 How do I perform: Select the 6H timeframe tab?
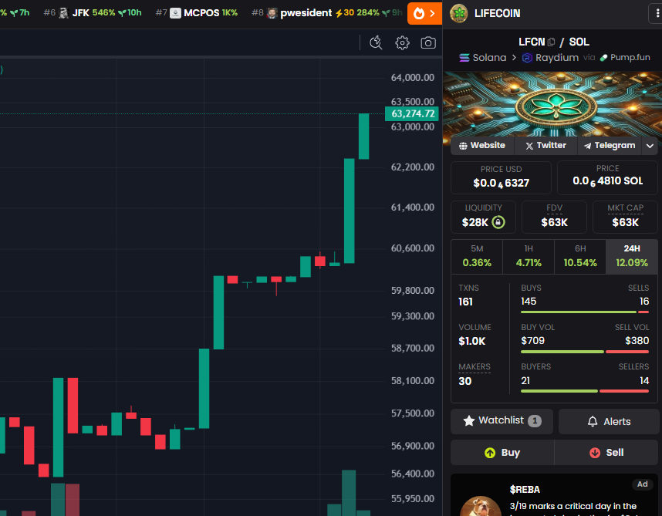coord(580,257)
